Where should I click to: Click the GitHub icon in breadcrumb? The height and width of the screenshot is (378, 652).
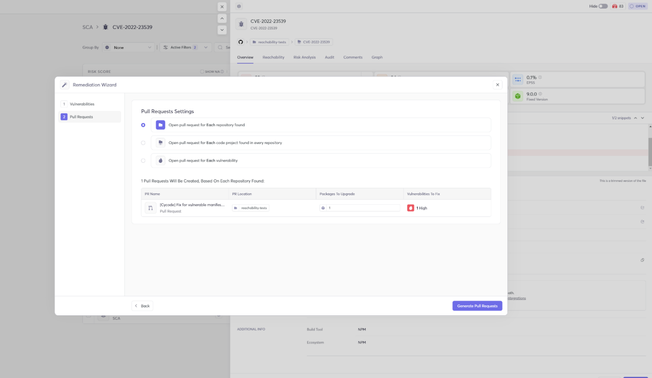point(241,42)
